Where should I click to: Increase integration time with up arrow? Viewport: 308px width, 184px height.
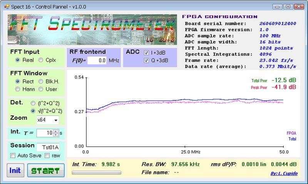[x=56, y=131]
